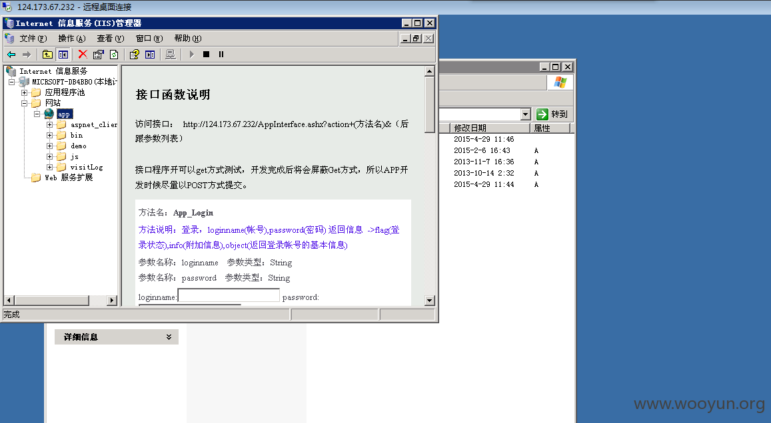Image resolution: width=771 pixels, height=423 pixels.
Task: Open Help with question mark icon
Action: (x=134, y=55)
